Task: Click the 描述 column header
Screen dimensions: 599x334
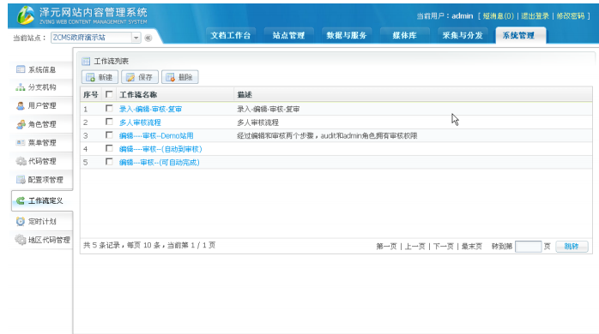Action: click(245, 94)
